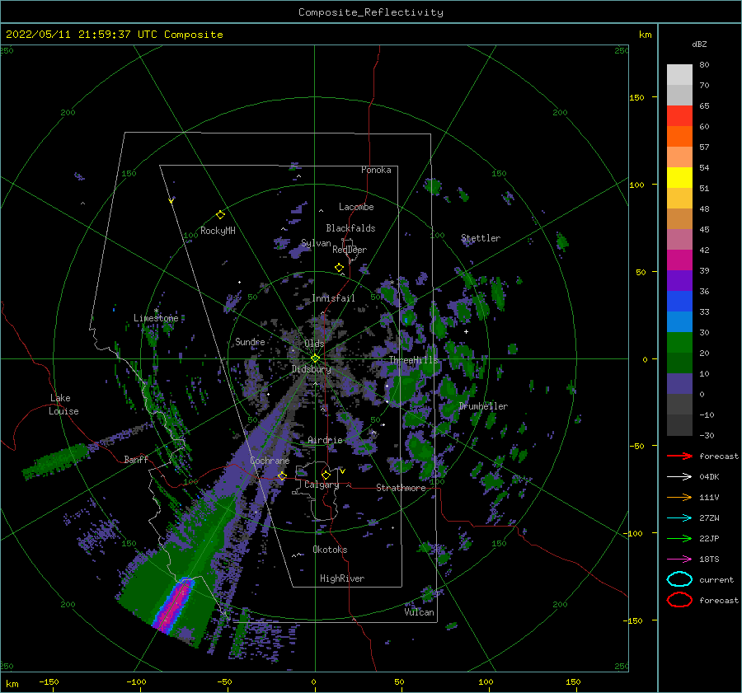The width and height of the screenshot is (742, 693).
Task: Click the orange 111V arrow in legend
Action: [679, 497]
